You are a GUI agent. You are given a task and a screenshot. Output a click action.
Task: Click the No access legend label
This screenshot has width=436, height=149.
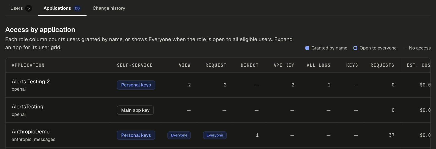[420, 48]
